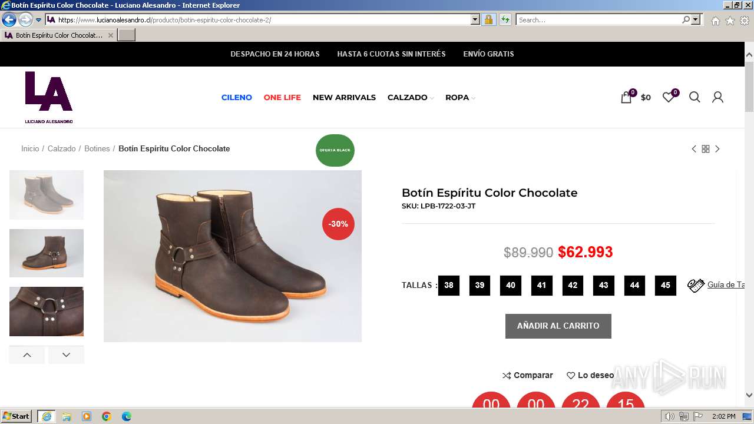
Task: Click the Guía de Tallas ruler icon
Action: (696, 286)
